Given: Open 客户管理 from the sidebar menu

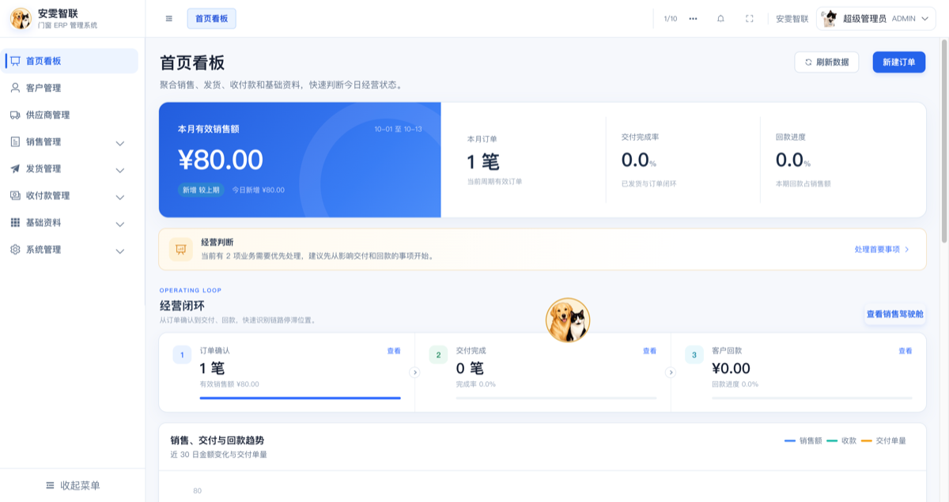Looking at the screenshot, I should point(71,88).
